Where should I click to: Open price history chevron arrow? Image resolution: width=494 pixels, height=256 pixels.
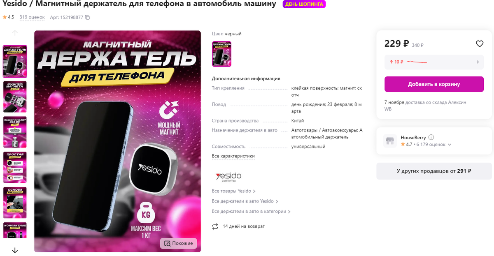pyautogui.click(x=478, y=62)
